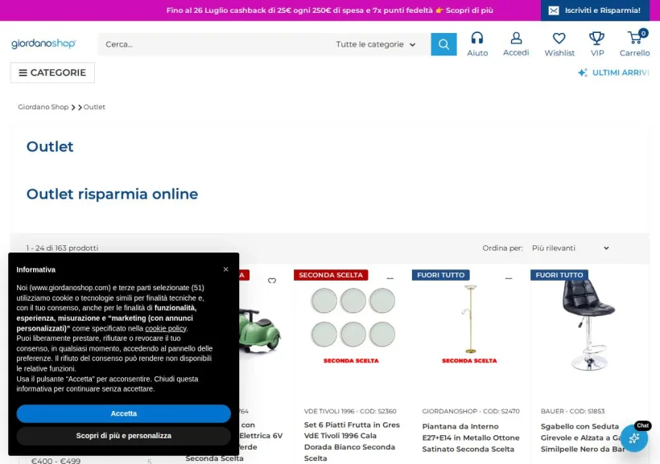Open Piantana da Interno product title
Viewport: 660px width, 464px height.
(471, 438)
